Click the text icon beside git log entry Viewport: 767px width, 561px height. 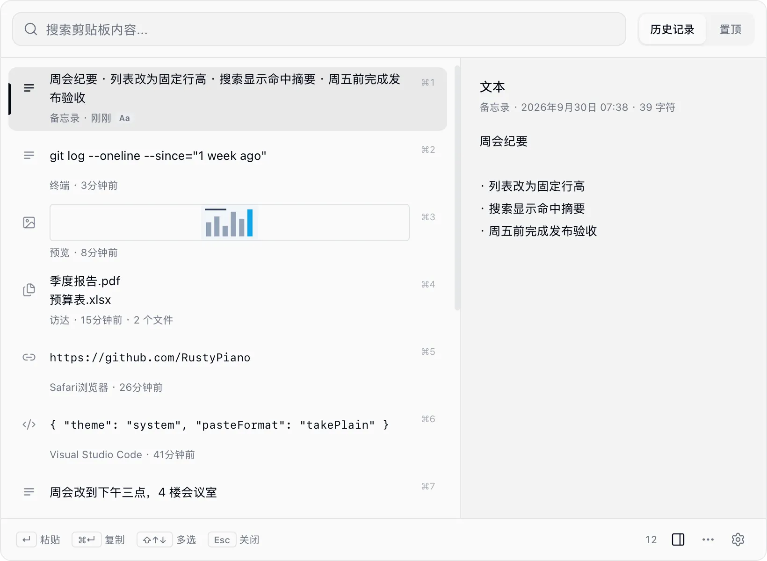pyautogui.click(x=29, y=155)
